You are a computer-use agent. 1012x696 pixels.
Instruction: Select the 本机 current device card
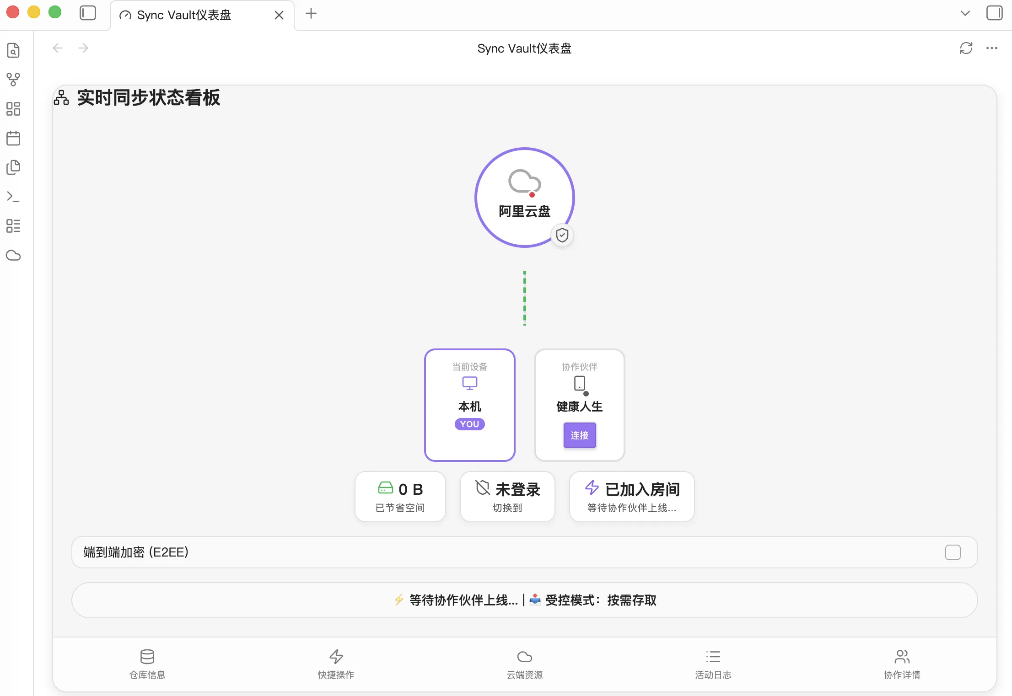[470, 405]
